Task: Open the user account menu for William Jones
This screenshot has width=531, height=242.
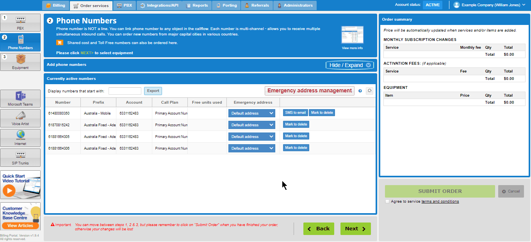Action: pos(489,5)
